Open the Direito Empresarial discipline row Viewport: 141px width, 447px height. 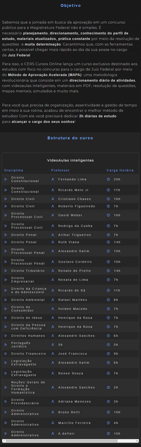click(x=70, y=280)
